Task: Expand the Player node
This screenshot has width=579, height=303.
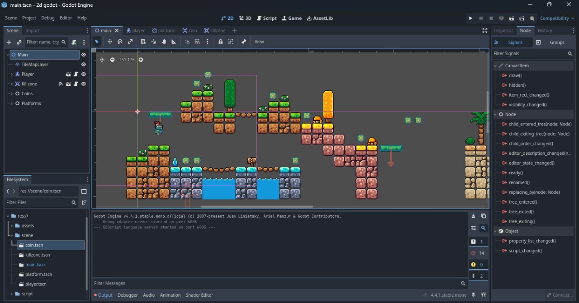Action: pyautogui.click(x=12, y=74)
